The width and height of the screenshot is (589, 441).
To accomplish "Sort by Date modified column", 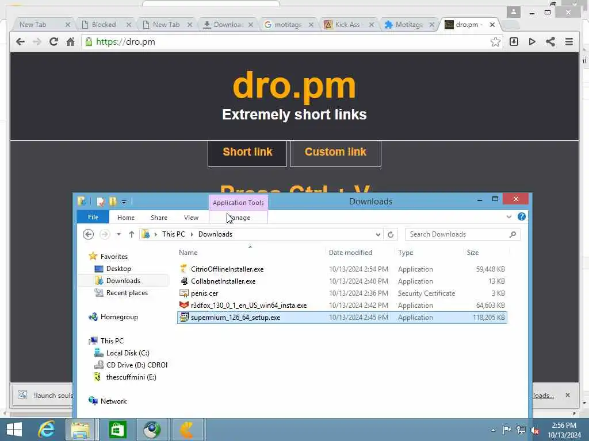I will [350, 253].
